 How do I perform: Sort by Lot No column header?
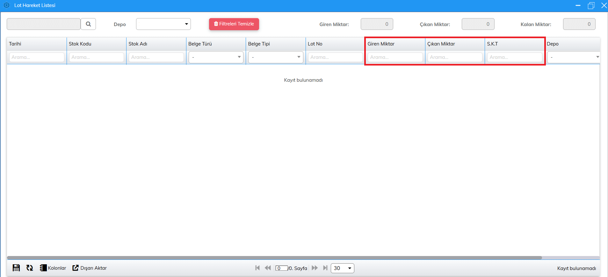tap(336, 44)
